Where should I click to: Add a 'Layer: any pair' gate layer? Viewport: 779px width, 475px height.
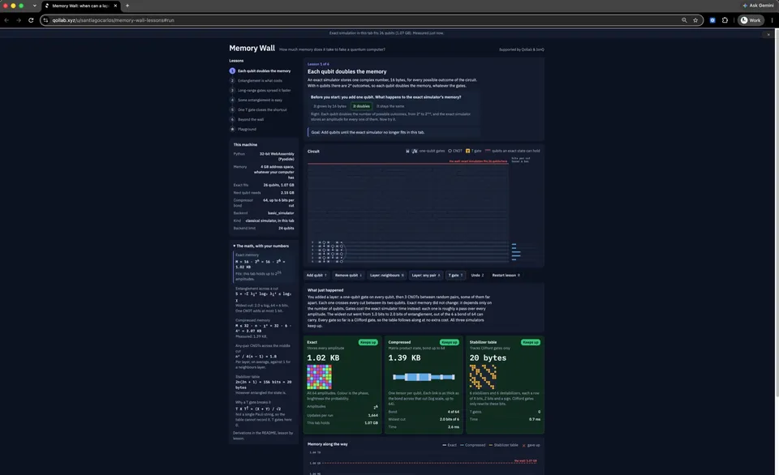click(x=426, y=275)
